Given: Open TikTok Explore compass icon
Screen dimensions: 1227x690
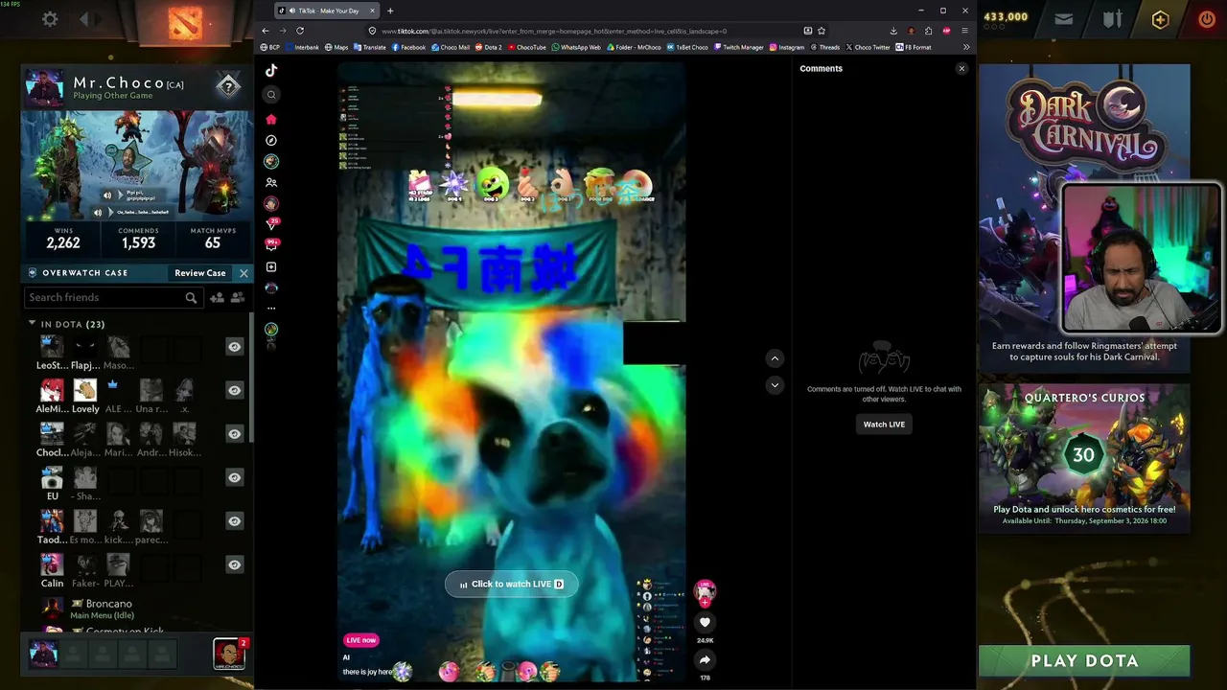Looking at the screenshot, I should tap(271, 140).
